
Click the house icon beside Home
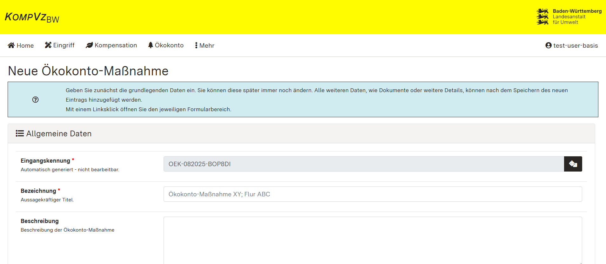click(11, 45)
